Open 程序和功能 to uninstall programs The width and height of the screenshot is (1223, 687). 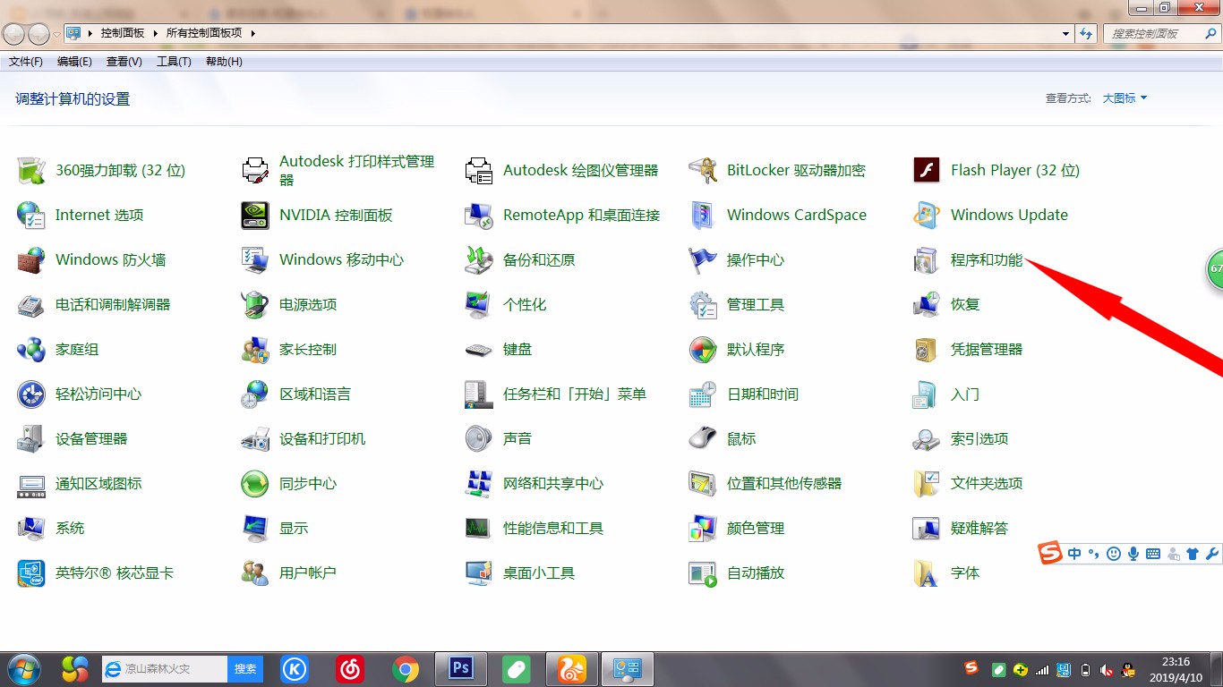(985, 259)
